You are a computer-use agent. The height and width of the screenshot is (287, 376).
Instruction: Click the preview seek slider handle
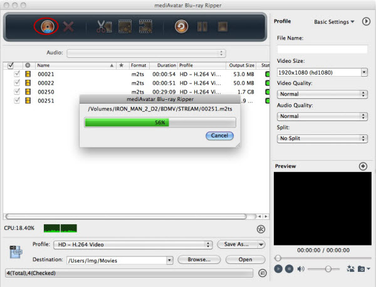pyautogui.click(x=278, y=258)
